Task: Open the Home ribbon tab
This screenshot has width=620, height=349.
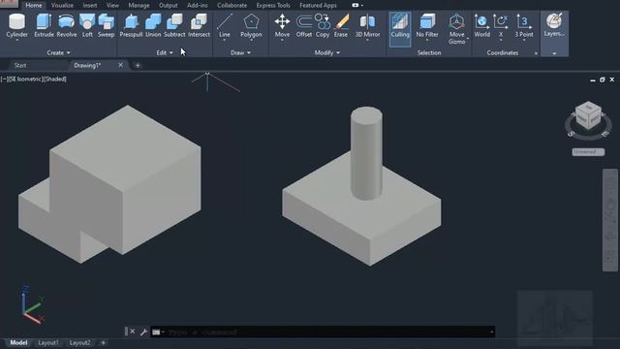Action: click(x=34, y=5)
